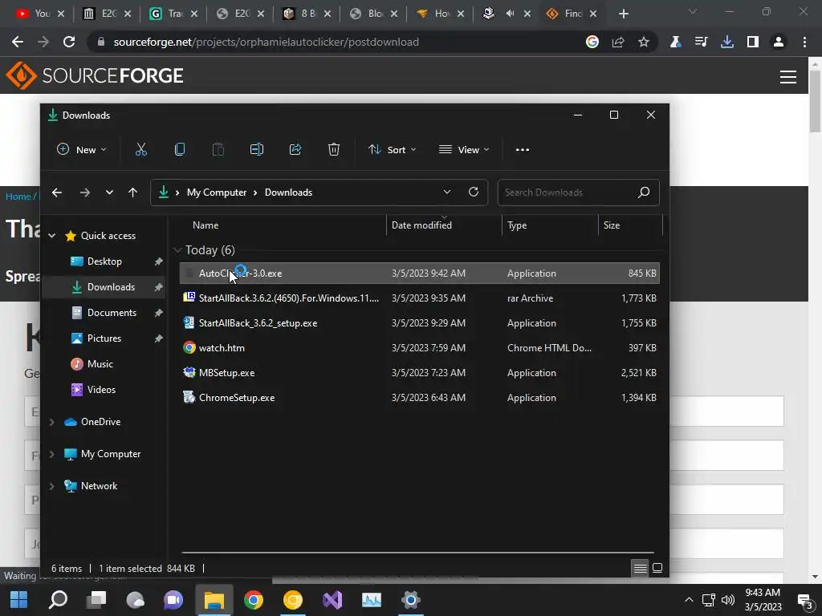
Task: Select Pictures in navigation pane
Action: point(104,338)
